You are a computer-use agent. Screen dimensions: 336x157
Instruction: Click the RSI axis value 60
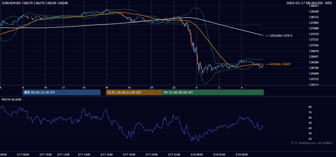(x=310, y=117)
